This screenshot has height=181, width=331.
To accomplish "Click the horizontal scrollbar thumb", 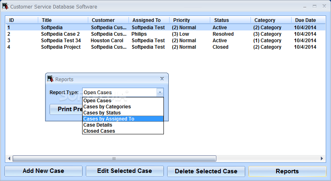I will [x=114, y=158].
